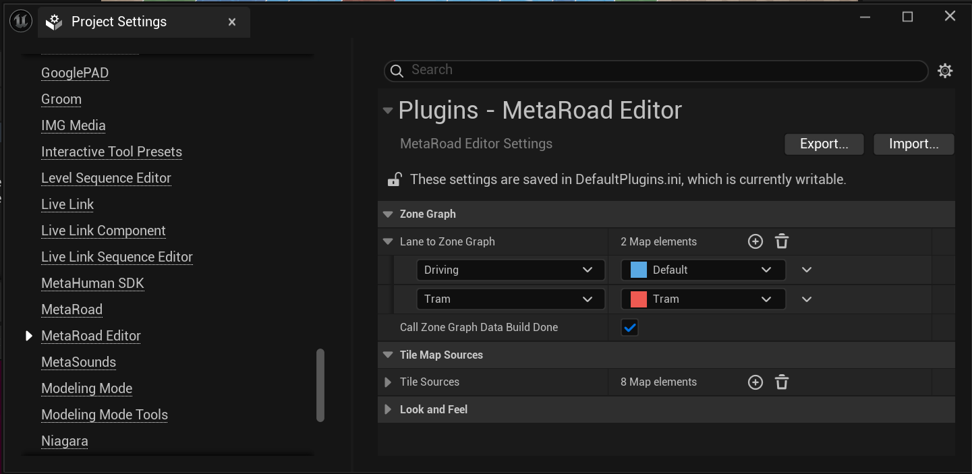
Task: Click the blue Default color swatch
Action: coord(638,270)
